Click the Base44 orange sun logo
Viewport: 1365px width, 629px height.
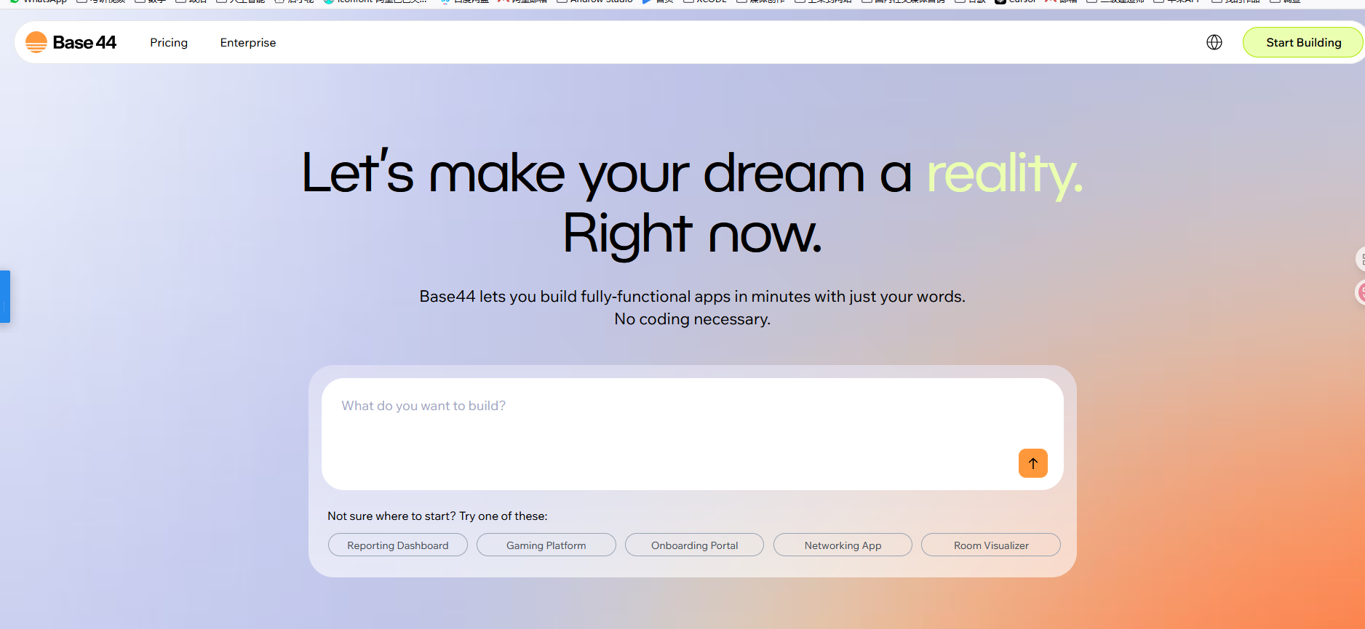pyautogui.click(x=36, y=42)
